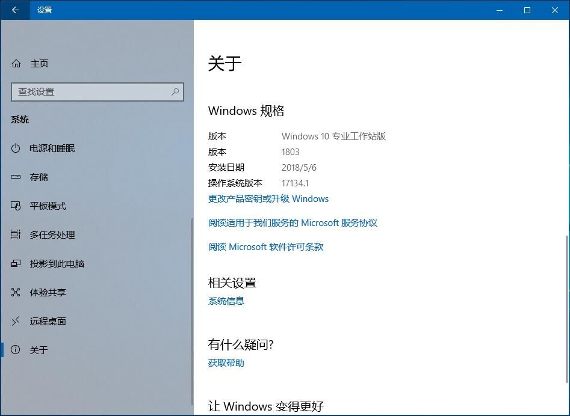The height and width of the screenshot is (416, 570).
Task: Click the back arrow in title bar
Action: pyautogui.click(x=15, y=10)
